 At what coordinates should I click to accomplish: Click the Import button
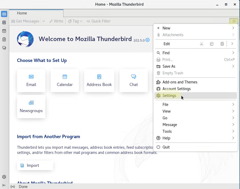click(x=35, y=166)
